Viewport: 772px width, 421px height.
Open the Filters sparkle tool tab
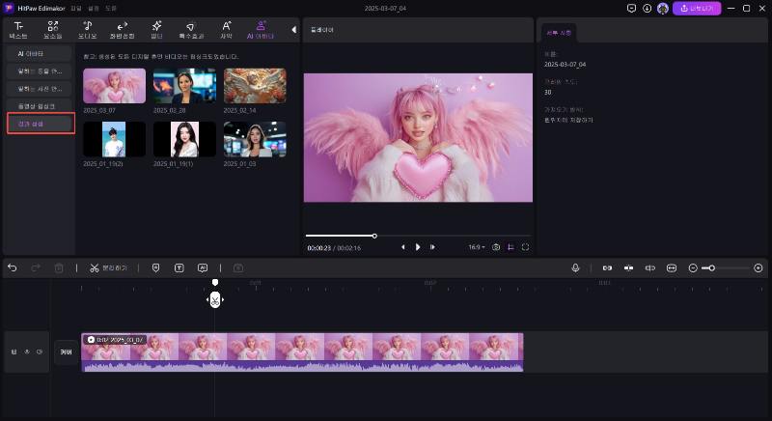[x=156, y=30]
